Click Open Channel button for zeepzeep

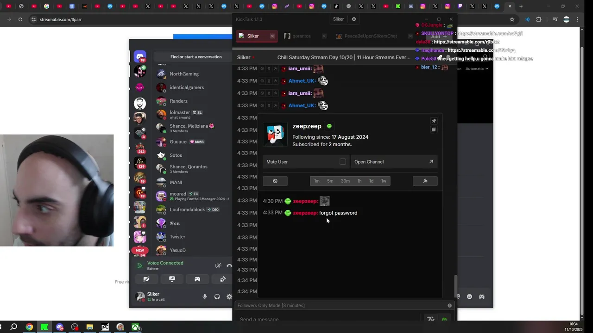[x=394, y=161]
